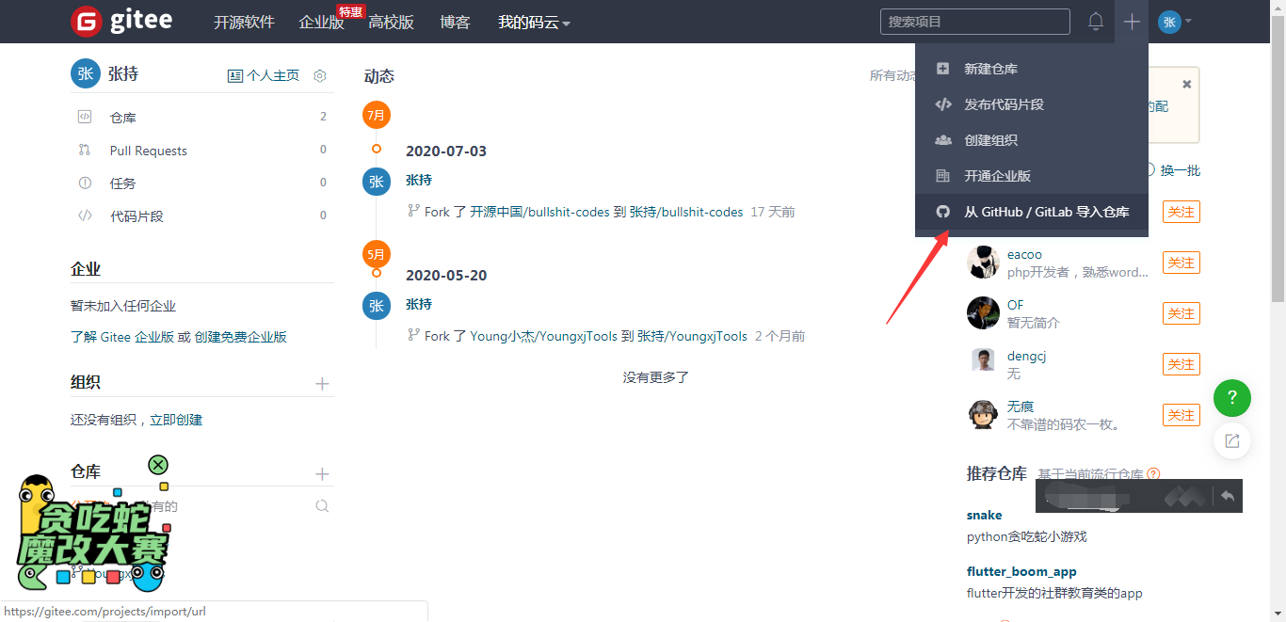Follow user 无痕 with 关注 button
The width and height of the screenshot is (1286, 622).
tap(1182, 415)
